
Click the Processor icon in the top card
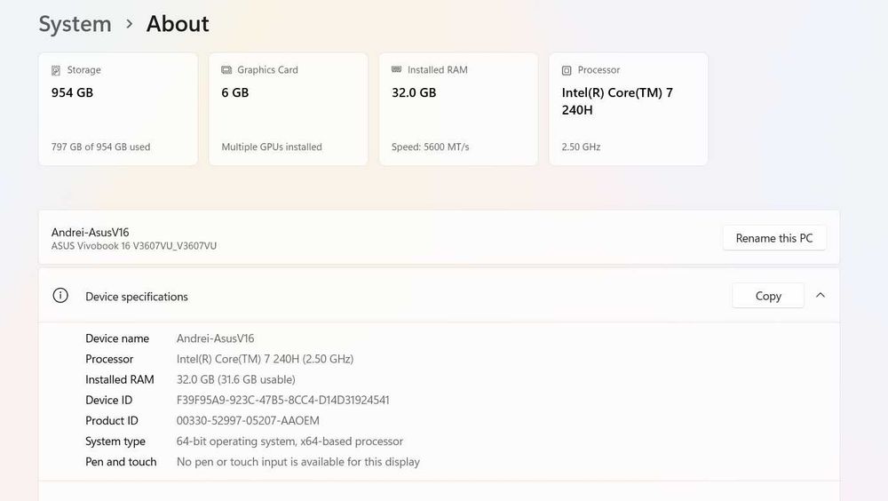pos(567,70)
